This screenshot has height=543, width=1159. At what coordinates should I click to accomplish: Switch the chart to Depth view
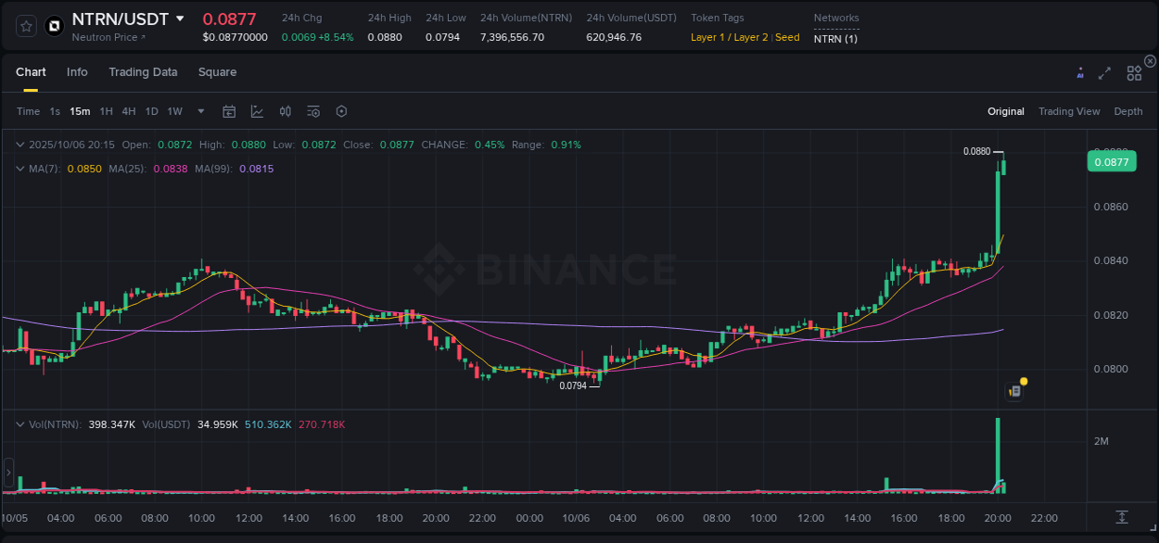point(1128,111)
